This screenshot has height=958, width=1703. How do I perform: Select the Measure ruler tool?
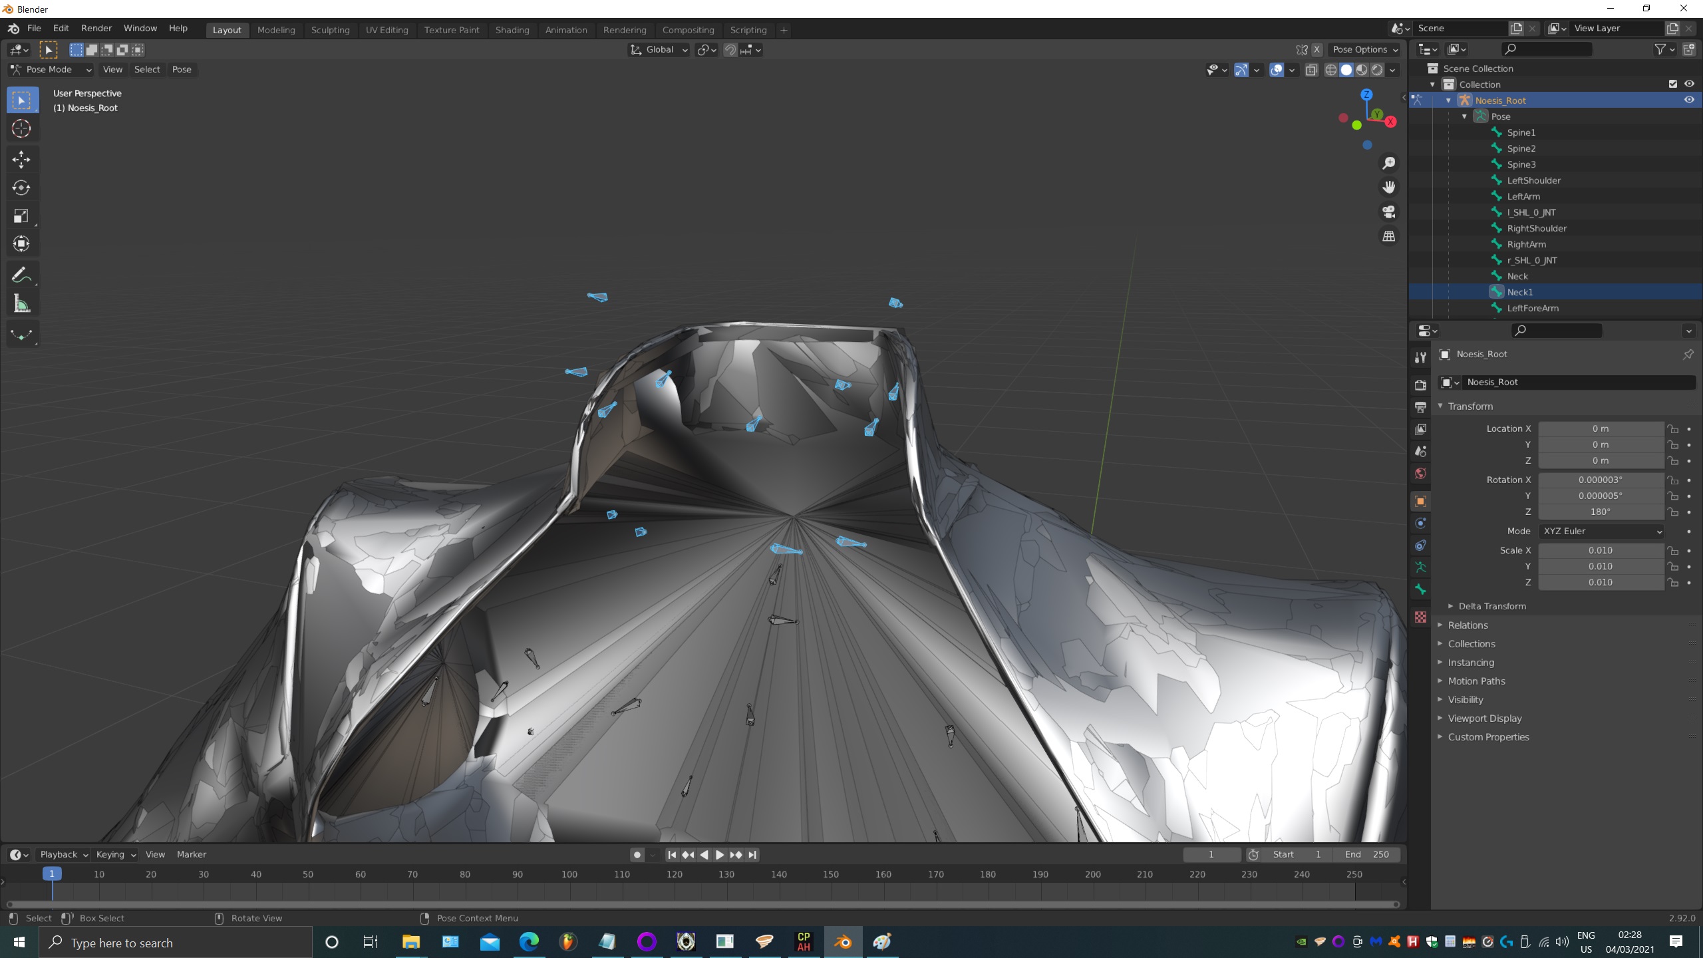(x=21, y=304)
